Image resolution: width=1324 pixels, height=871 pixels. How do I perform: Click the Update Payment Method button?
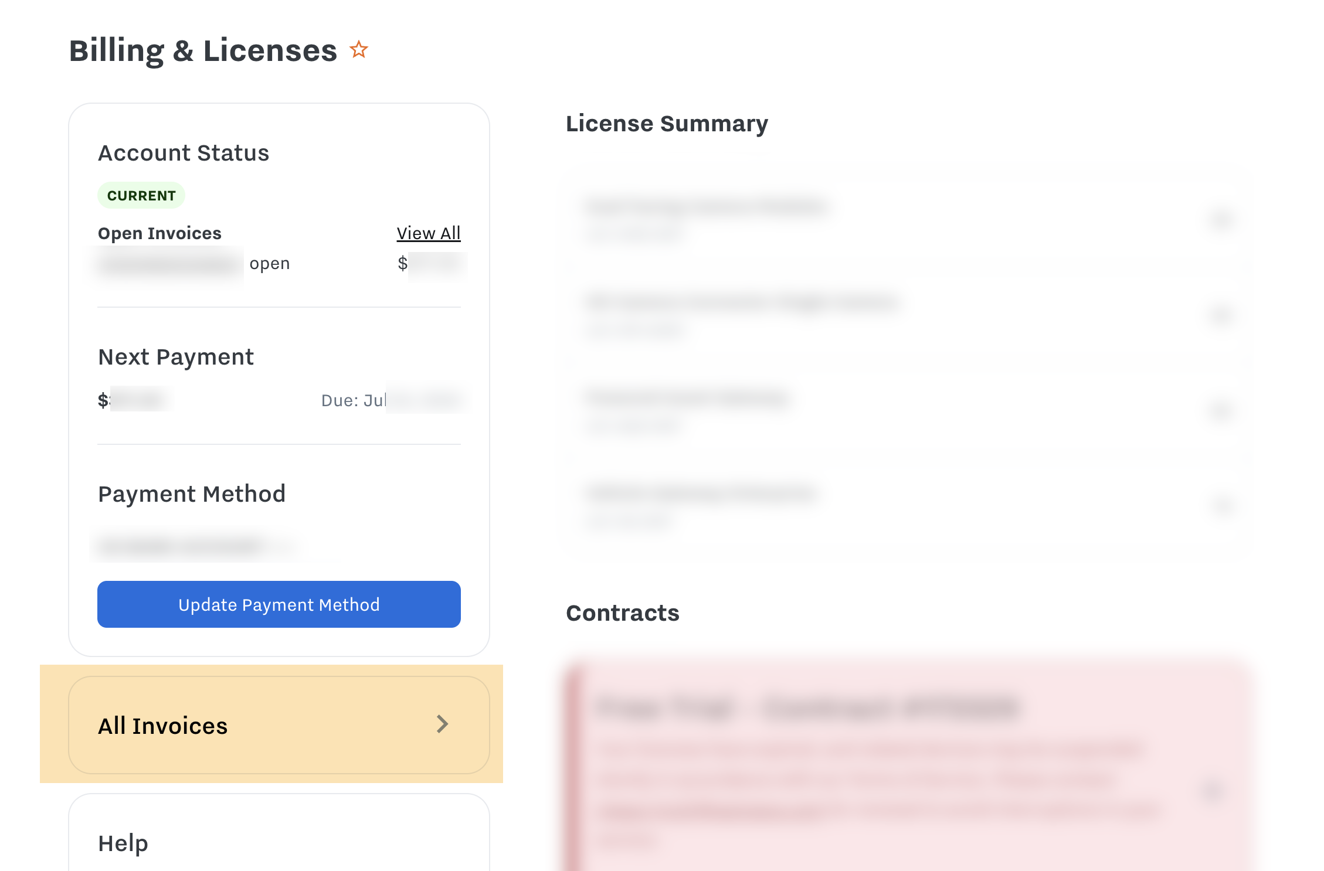[x=279, y=604]
